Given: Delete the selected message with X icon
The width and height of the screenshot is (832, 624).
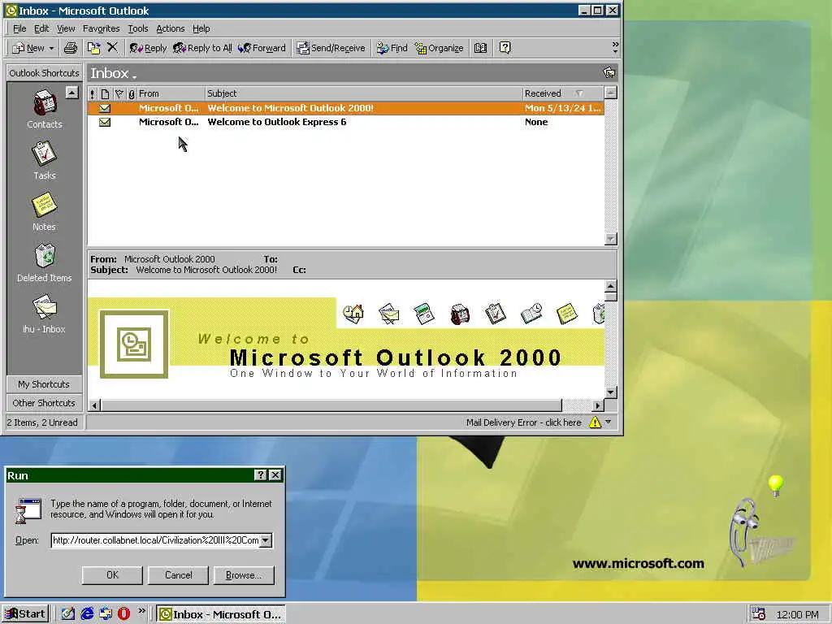Looking at the screenshot, I should [112, 48].
